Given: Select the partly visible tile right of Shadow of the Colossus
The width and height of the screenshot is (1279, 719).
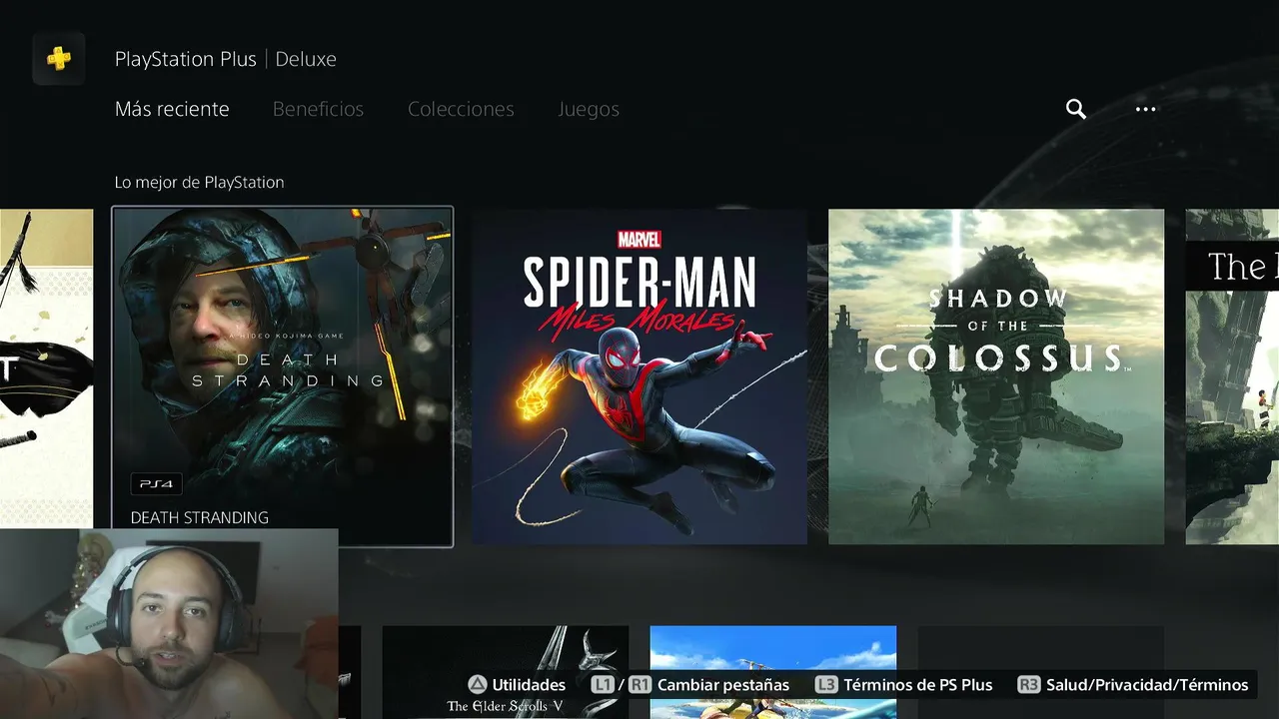Looking at the screenshot, I should click(1232, 376).
